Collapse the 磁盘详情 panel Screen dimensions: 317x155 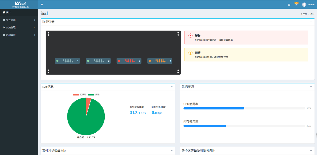(311, 22)
